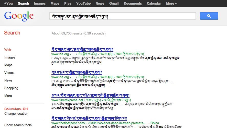The width and height of the screenshot is (227, 128).
Task: Open Gmail in the top bar
Action: 114,4
